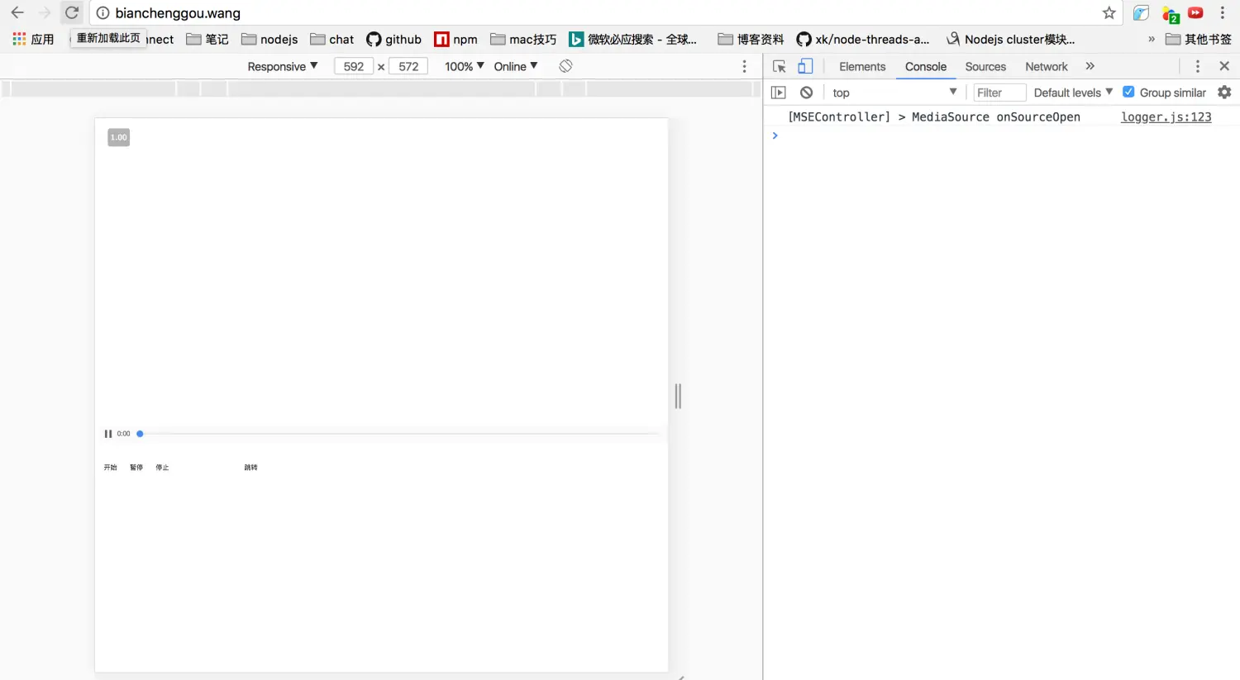Open the red video extension icon
The width and height of the screenshot is (1240, 680).
pyautogui.click(x=1195, y=13)
